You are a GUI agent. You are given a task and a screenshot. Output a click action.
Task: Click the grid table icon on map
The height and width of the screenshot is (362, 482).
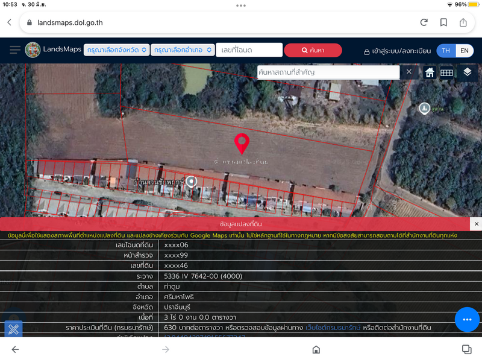pos(446,72)
